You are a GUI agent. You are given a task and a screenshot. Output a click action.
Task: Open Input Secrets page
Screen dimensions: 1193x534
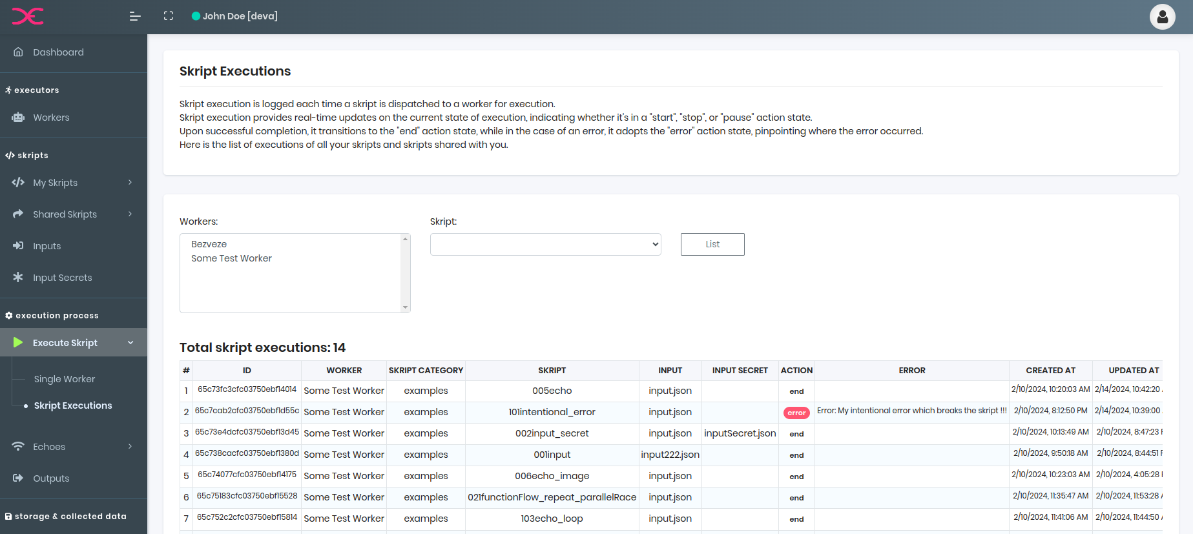[62, 278]
